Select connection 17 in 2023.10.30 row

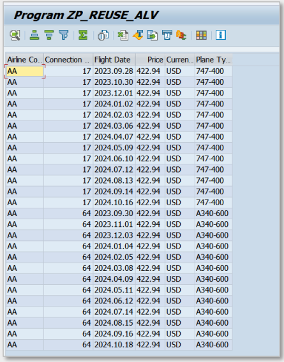pyautogui.click(x=68, y=82)
